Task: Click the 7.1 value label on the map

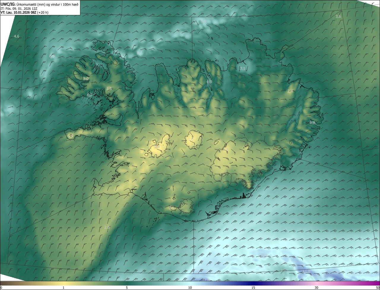Action: (x=243, y=69)
